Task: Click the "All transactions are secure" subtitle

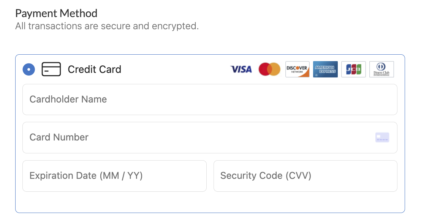Action: point(107,27)
